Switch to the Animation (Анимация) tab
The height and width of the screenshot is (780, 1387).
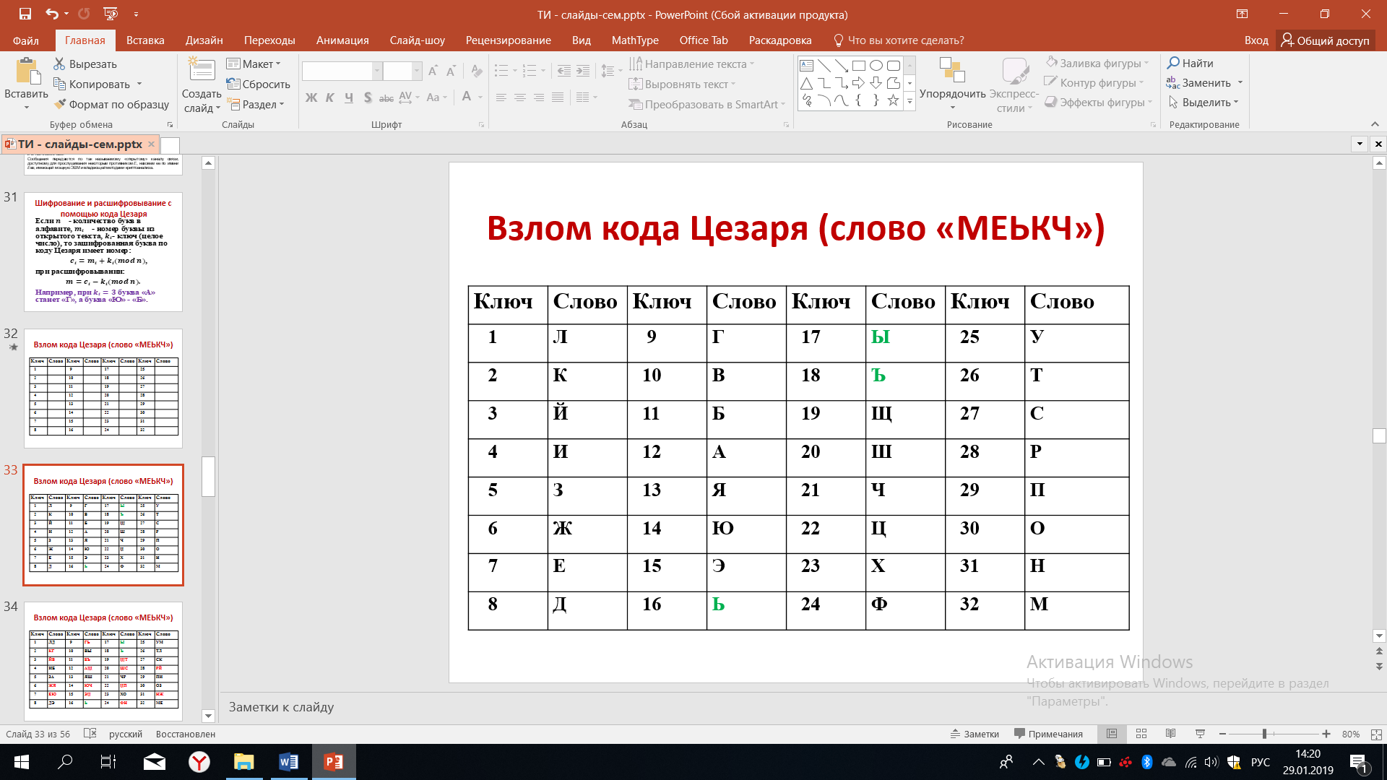342,40
